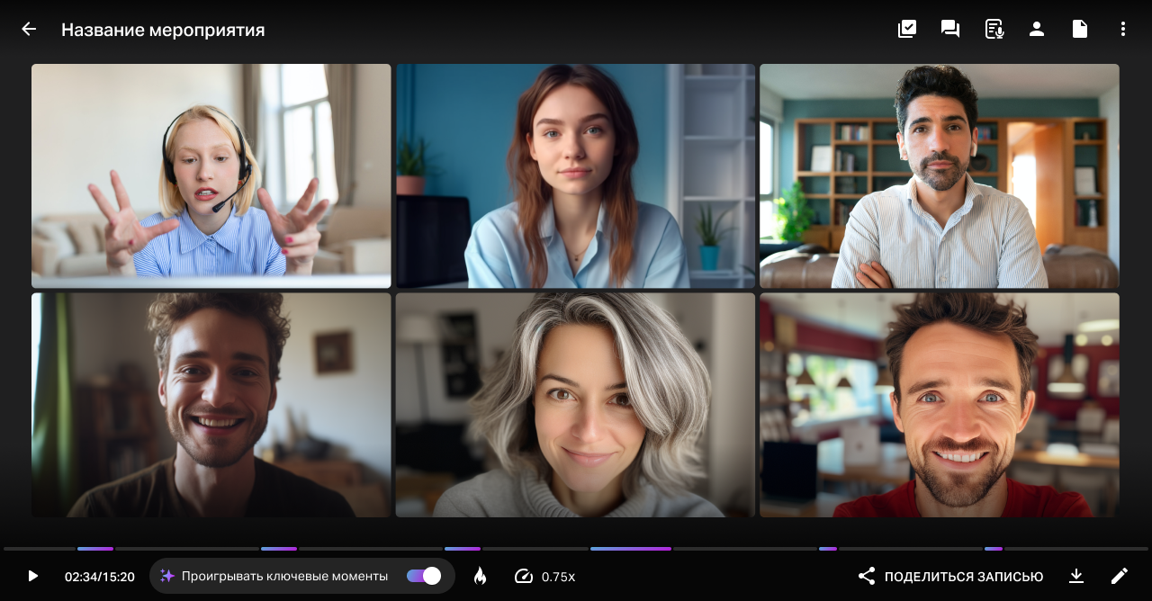Click the Проигрывать ключевые моменты label
The width and height of the screenshot is (1152, 601).
tap(284, 577)
